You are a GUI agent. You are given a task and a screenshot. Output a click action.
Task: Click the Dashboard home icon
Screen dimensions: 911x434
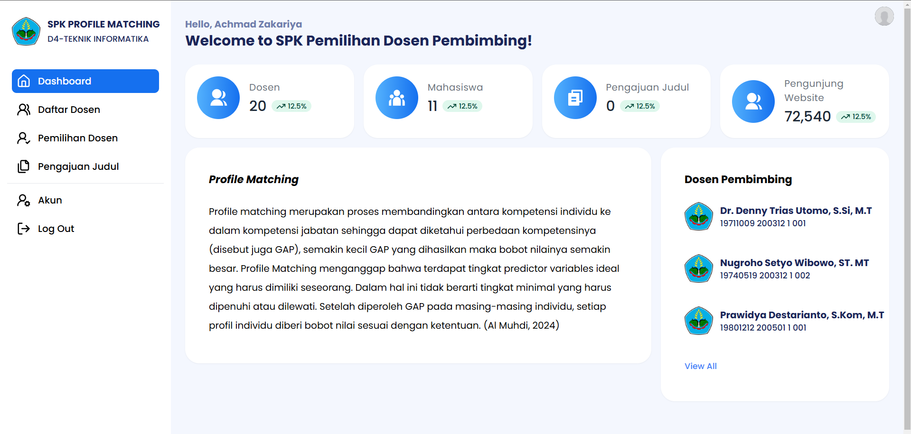[x=24, y=81]
